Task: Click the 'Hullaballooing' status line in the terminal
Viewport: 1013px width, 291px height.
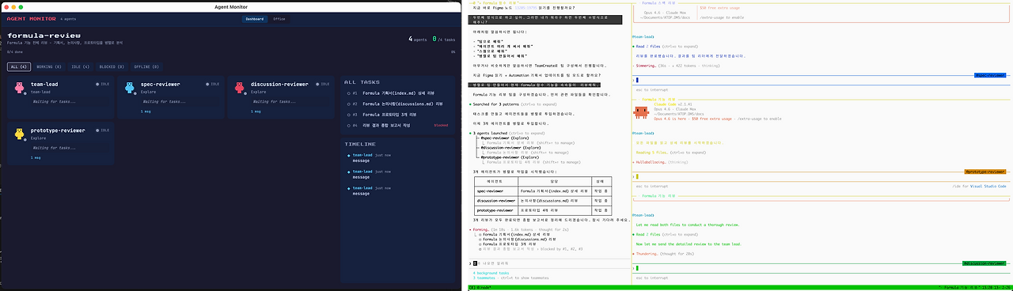Action: click(661, 161)
